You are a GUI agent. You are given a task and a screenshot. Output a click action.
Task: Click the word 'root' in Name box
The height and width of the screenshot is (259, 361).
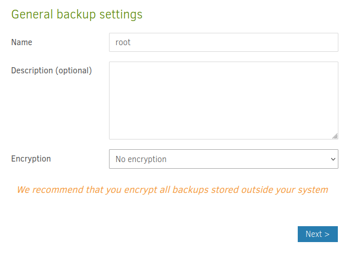[x=123, y=43]
